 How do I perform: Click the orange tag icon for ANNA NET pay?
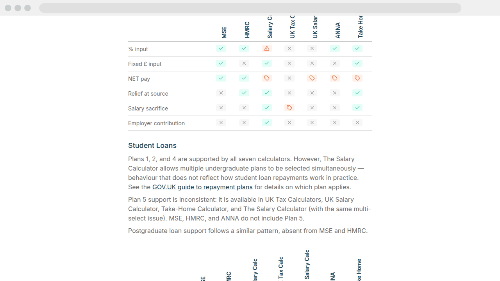point(335,78)
